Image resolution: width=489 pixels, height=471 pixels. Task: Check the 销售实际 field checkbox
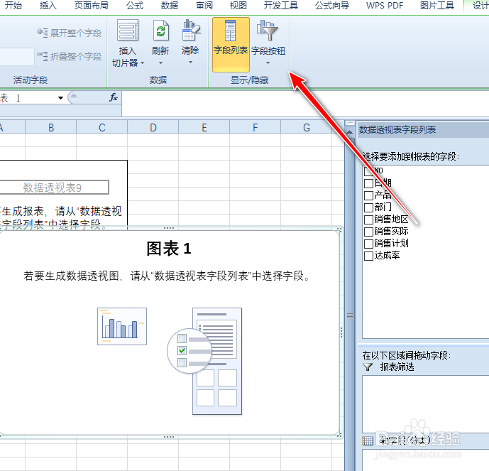coord(368,232)
